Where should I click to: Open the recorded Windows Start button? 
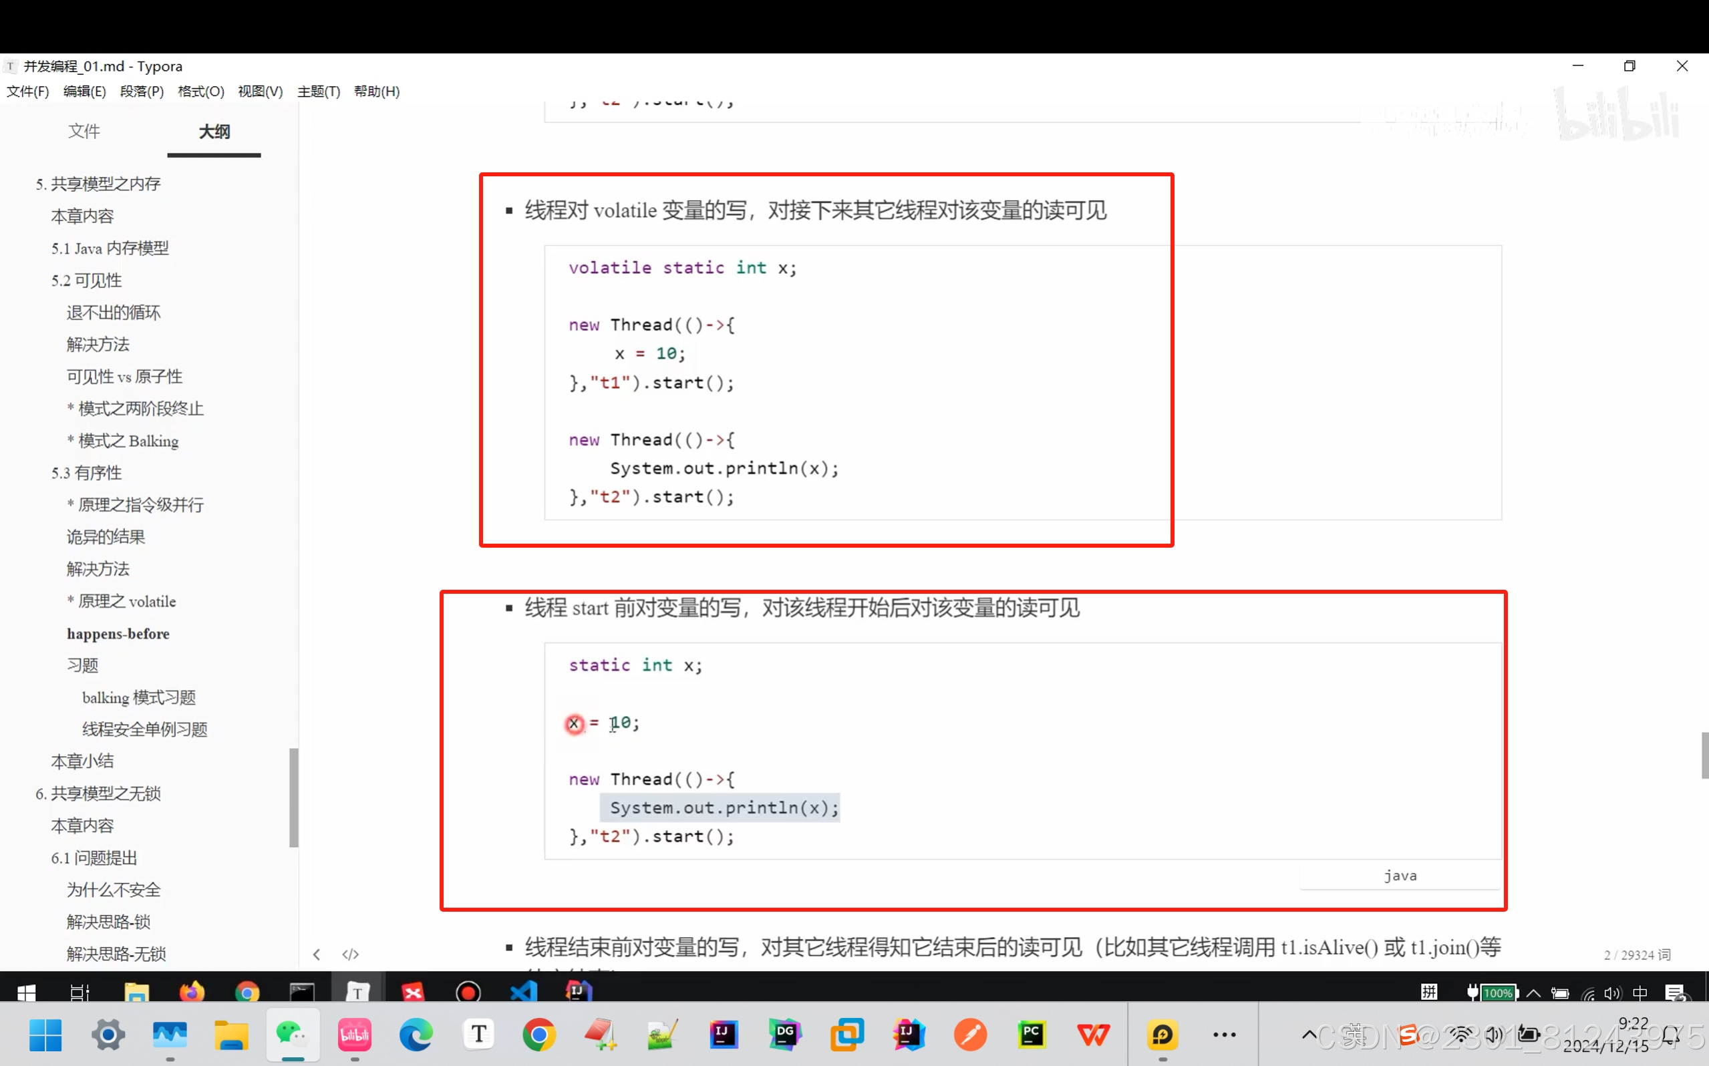click(x=26, y=993)
